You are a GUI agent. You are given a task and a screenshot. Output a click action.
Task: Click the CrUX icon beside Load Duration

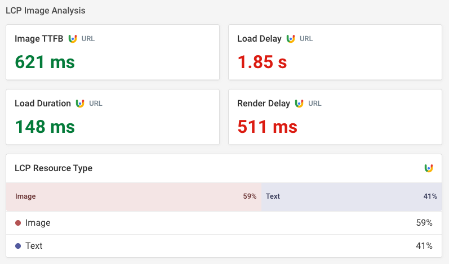coord(80,104)
